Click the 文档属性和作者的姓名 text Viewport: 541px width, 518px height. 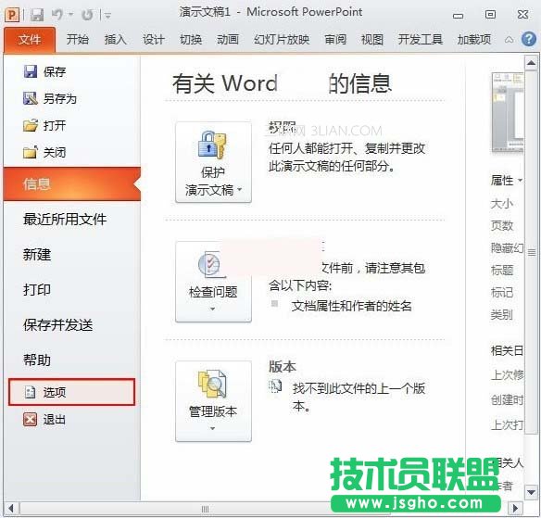coord(351,306)
